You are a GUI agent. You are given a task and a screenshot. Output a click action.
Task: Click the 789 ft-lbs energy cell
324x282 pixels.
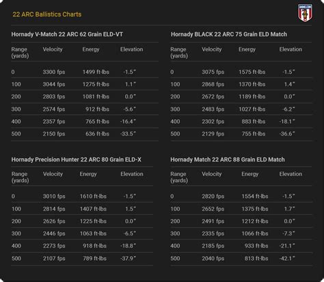pos(94,259)
